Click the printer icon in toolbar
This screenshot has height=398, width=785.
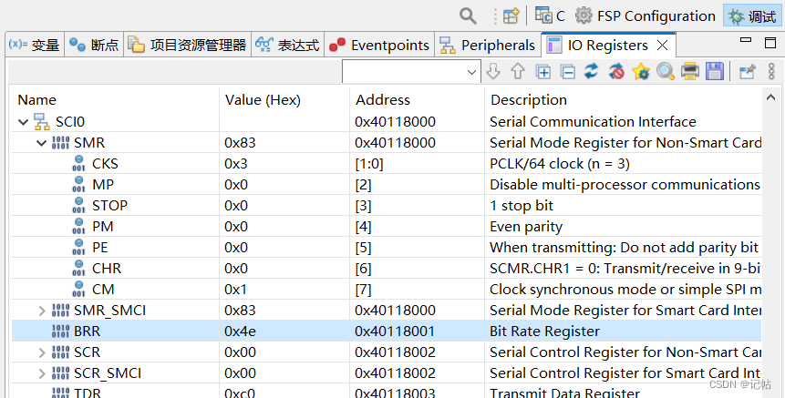click(x=690, y=71)
